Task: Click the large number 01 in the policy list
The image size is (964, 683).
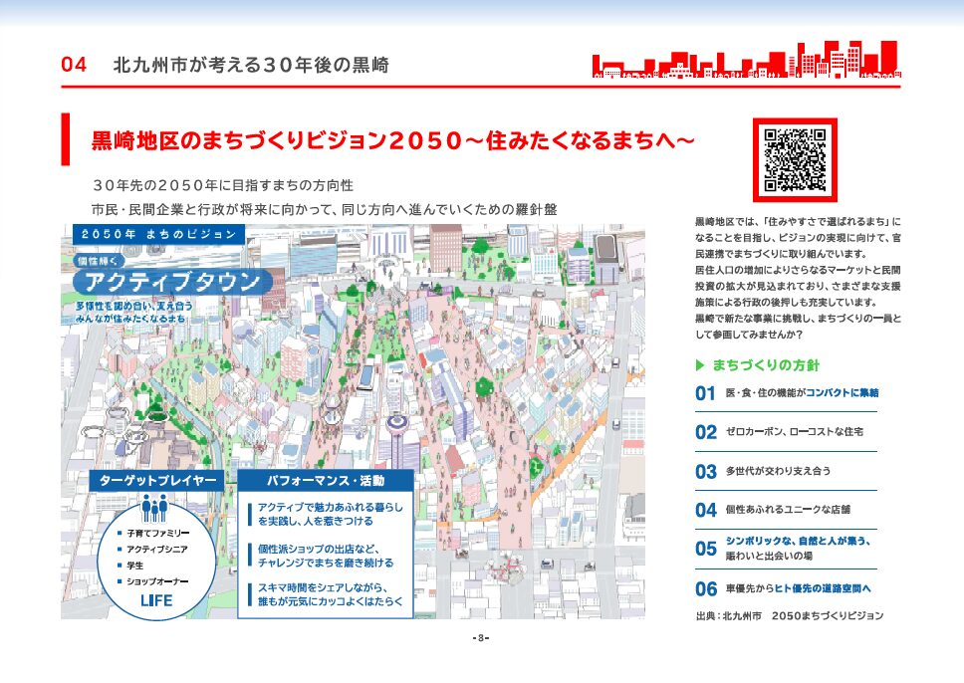Action: tap(705, 393)
